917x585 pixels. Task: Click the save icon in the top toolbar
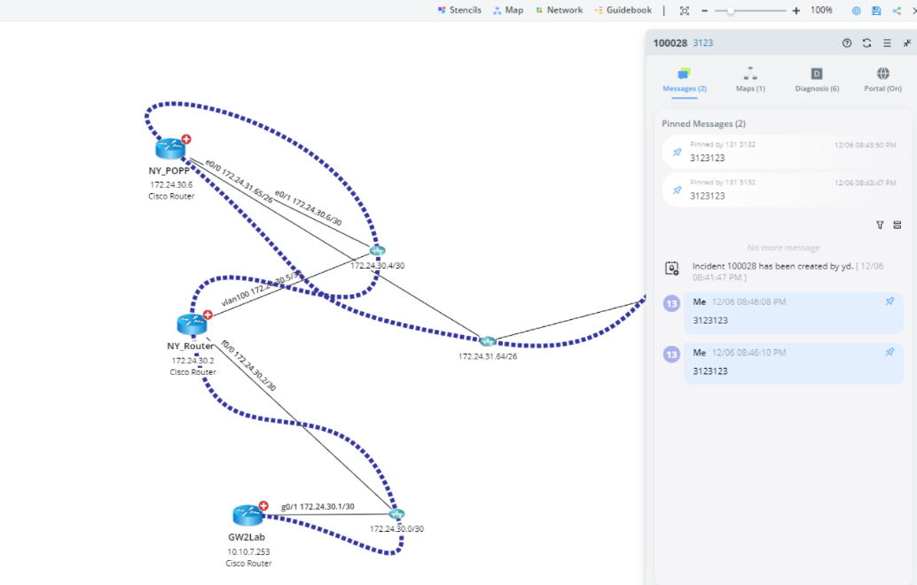click(x=876, y=11)
